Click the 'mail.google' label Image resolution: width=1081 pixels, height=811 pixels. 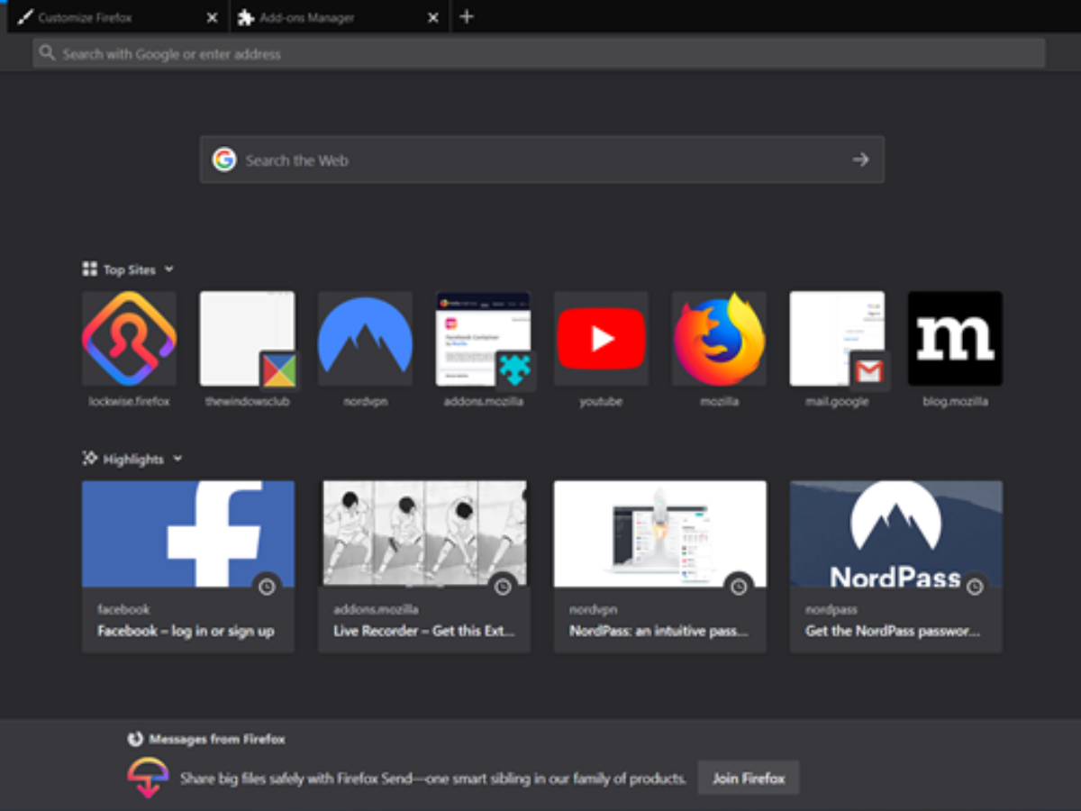point(837,401)
